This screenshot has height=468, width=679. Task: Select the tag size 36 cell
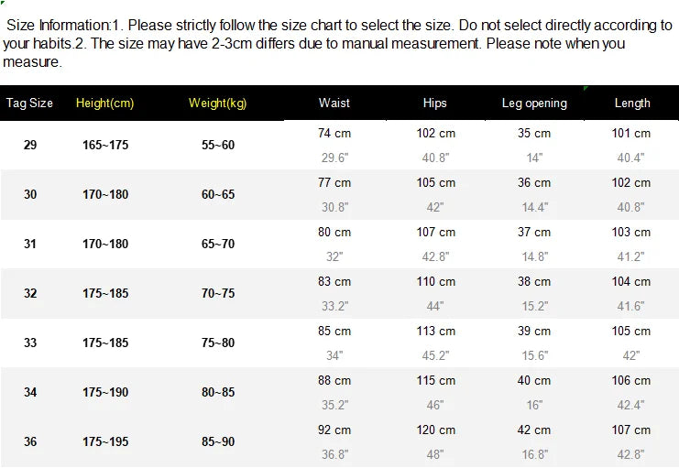30,442
